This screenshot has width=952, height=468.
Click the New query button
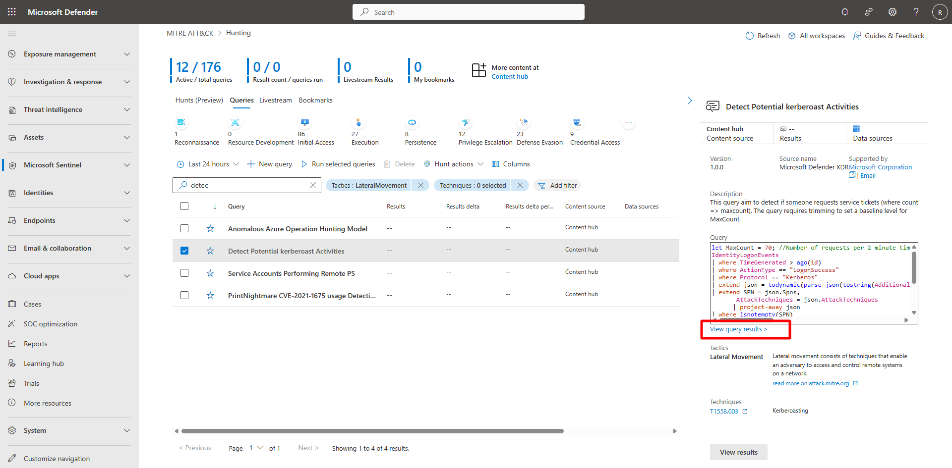[x=270, y=164]
